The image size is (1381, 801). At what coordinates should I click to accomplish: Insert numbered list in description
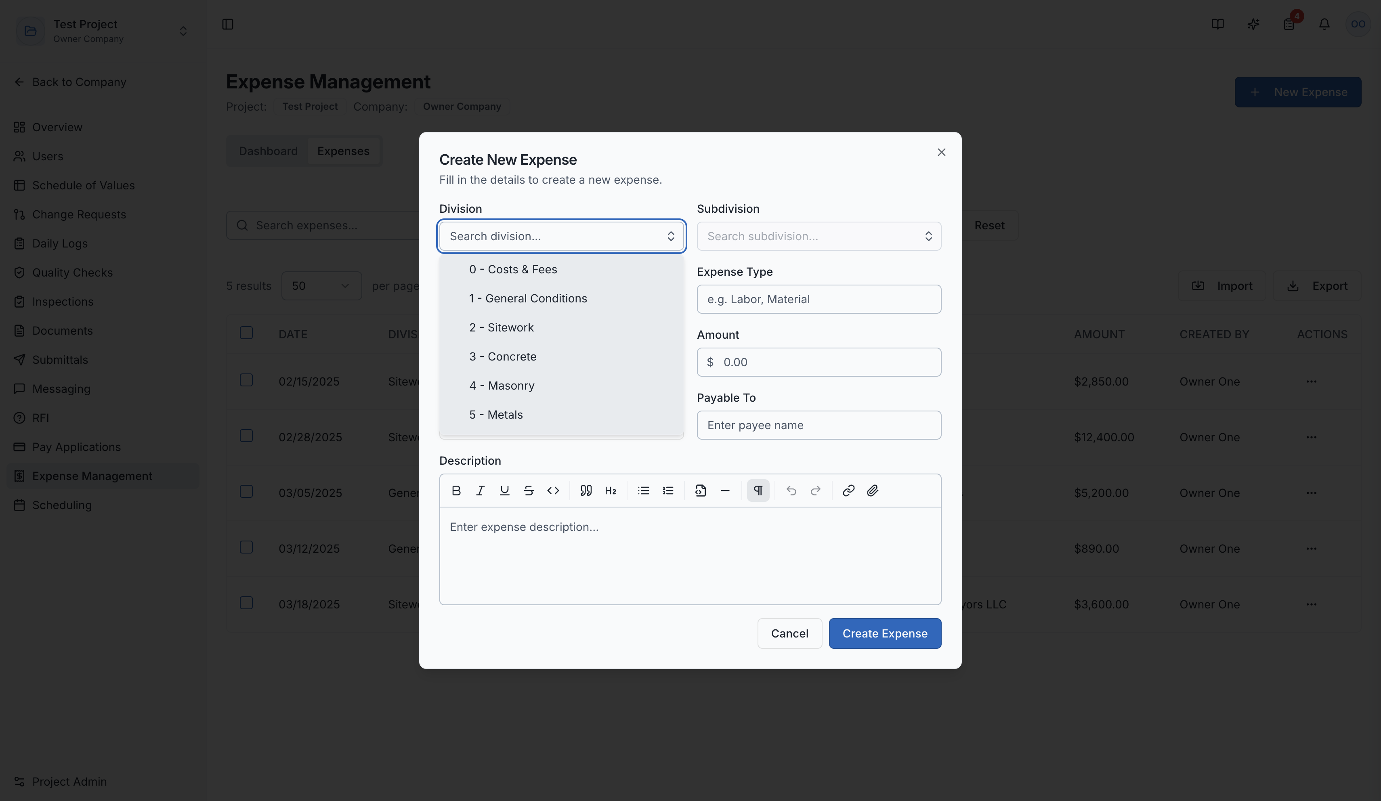click(x=667, y=491)
